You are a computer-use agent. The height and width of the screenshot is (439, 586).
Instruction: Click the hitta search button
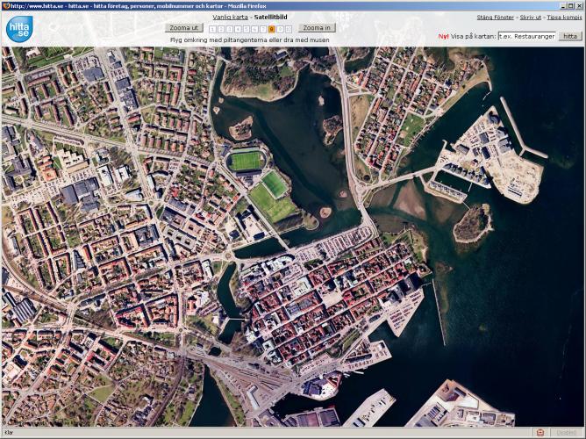pos(570,36)
